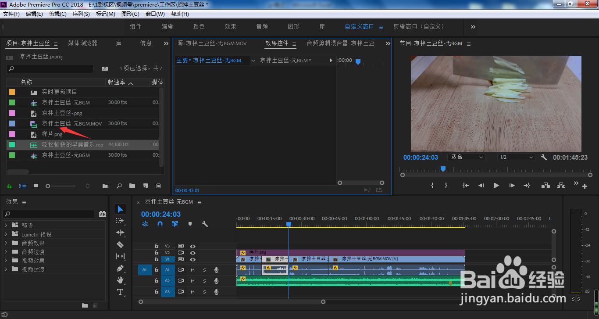Viewport: 599px width, 319px height.
Task: Switch to 音频剪辑混合器 tab
Action: 341,43
